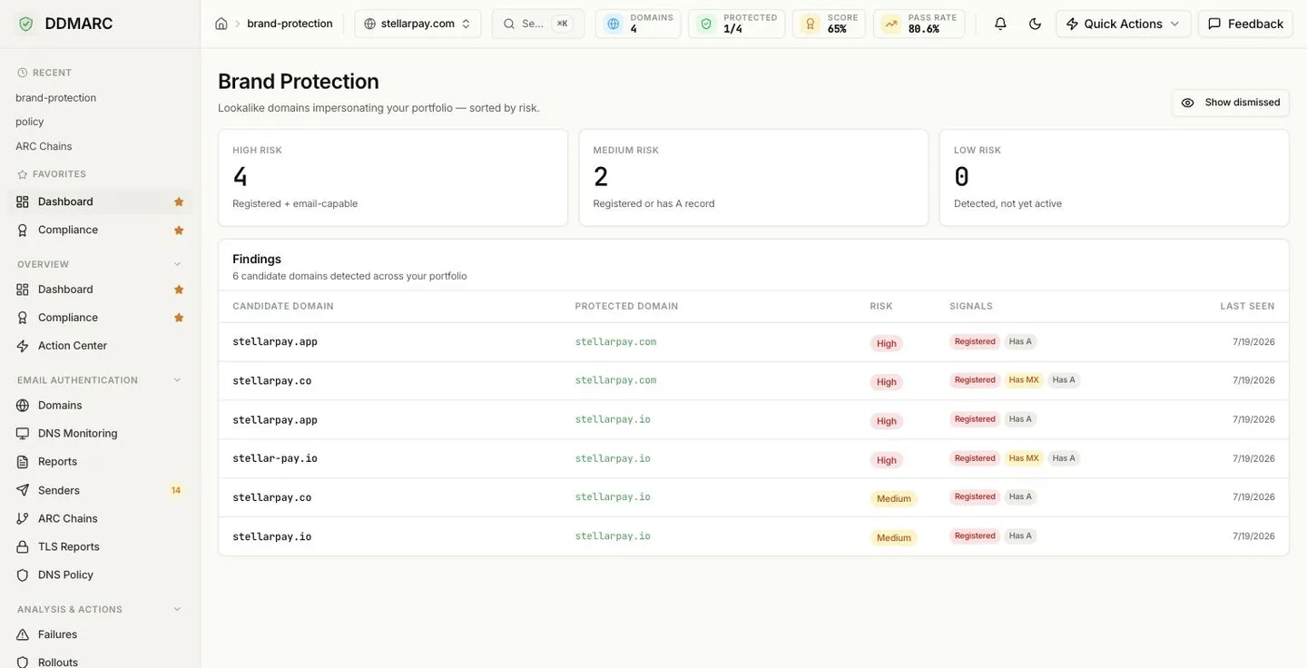1307x668 pixels.
Task: Click the Senders paper plane icon
Action: [x=23, y=490]
